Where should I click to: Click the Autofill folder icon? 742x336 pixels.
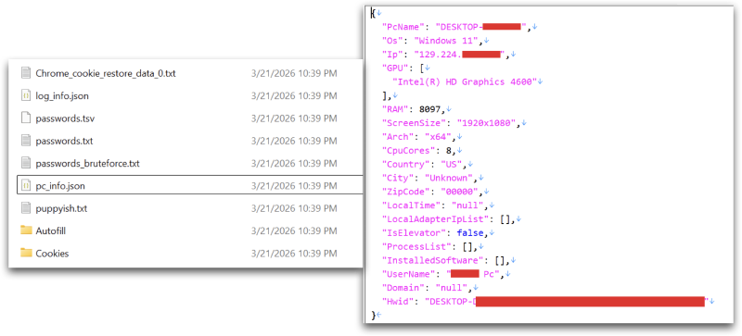coord(26,230)
